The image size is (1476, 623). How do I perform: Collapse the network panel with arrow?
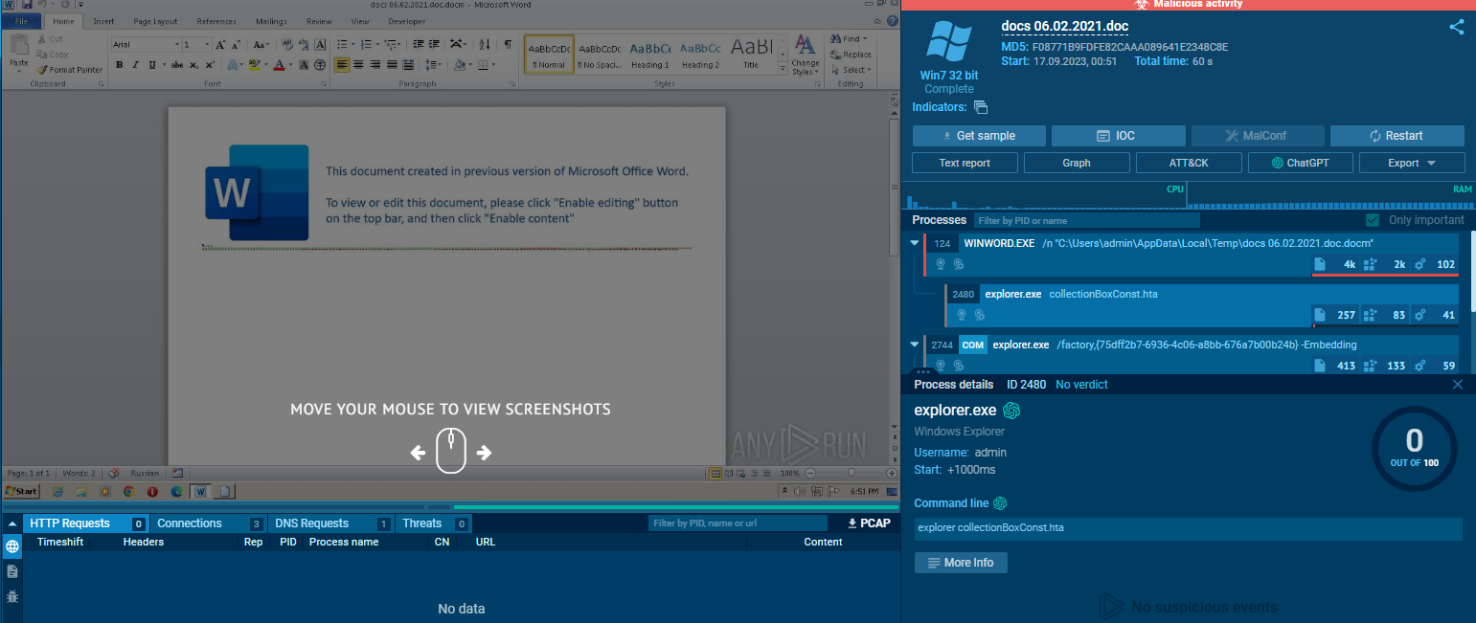click(x=11, y=523)
